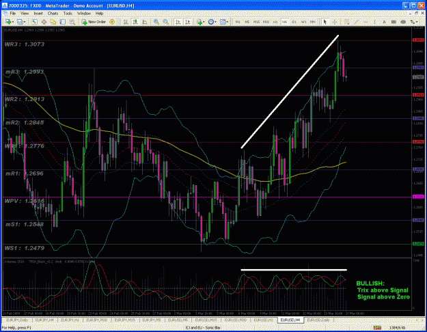Show the Navigator panel via star-folder icon
The width and height of the screenshot is (427, 332).
click(x=53, y=22)
